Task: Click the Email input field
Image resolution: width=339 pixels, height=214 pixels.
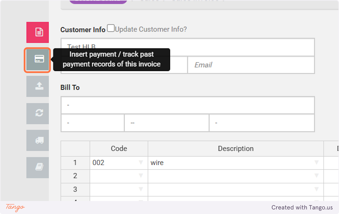Action: (251, 65)
